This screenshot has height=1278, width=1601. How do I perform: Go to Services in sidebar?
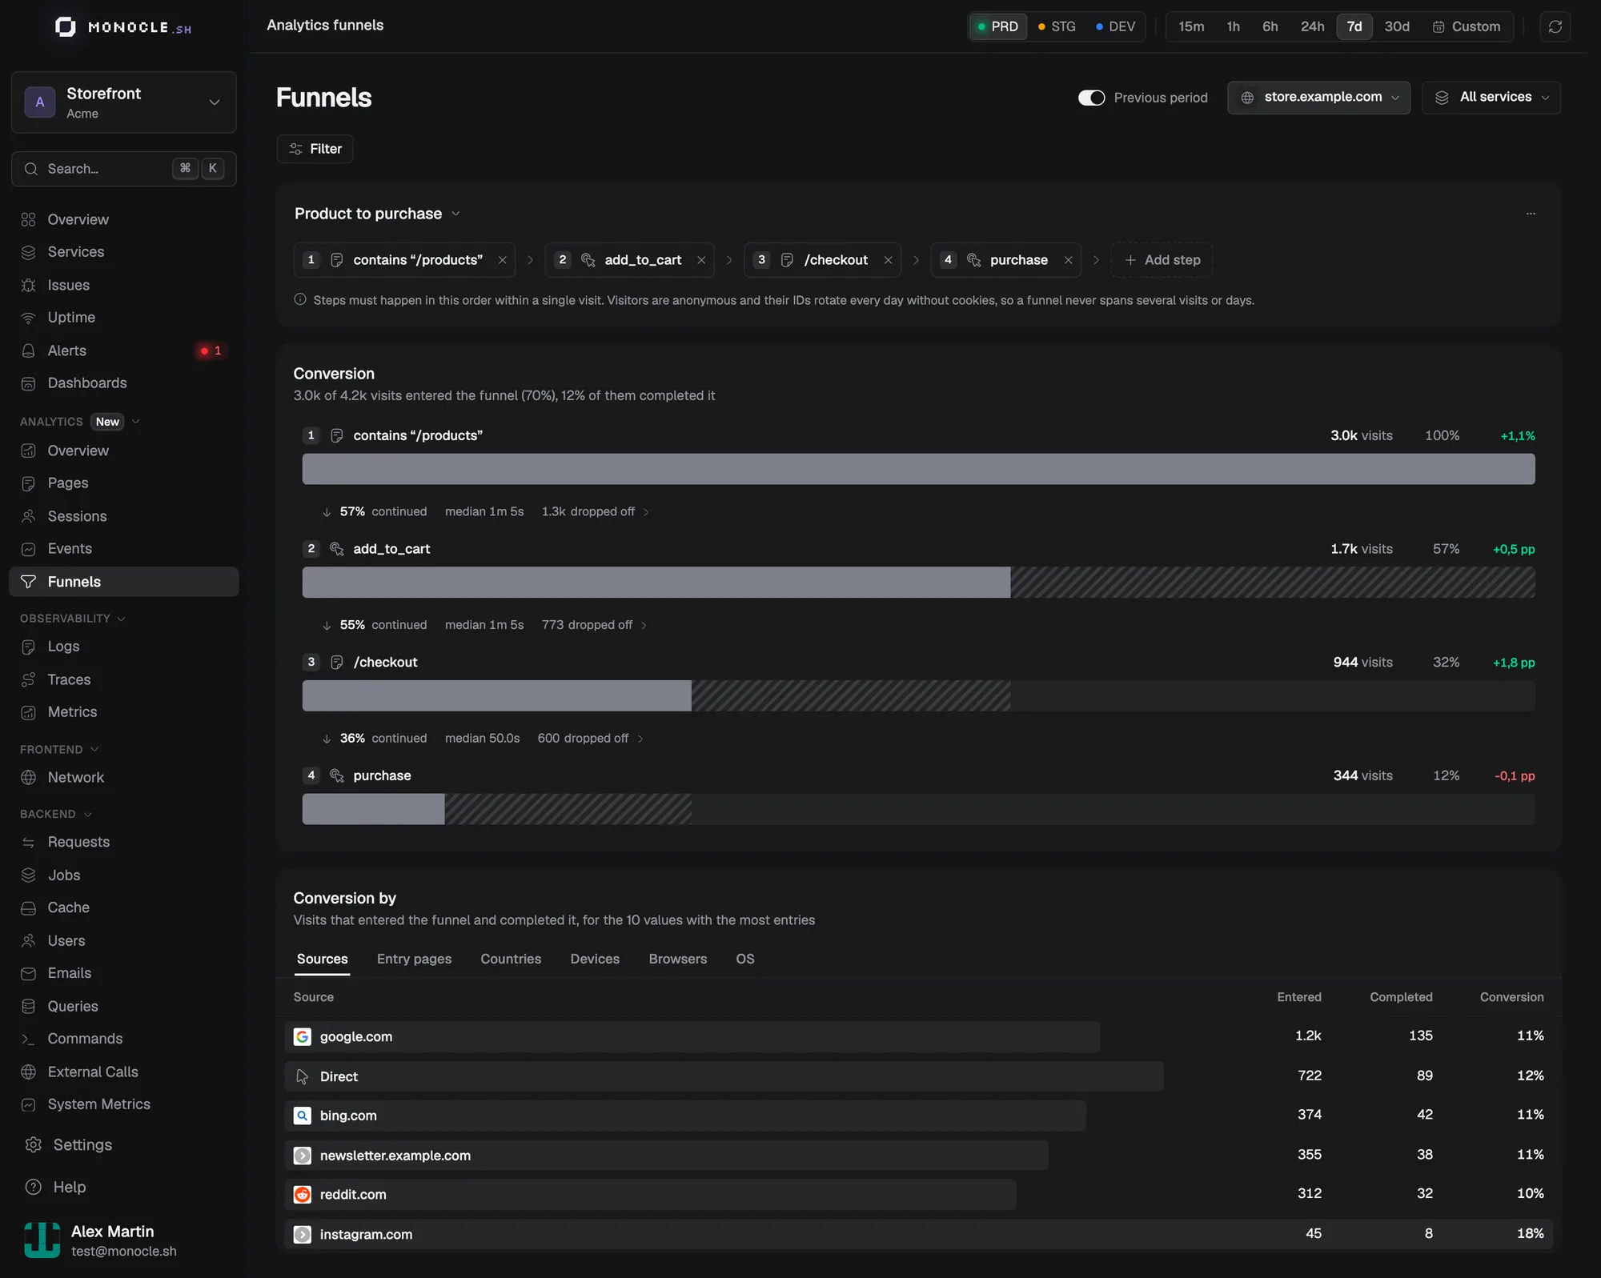(124, 252)
